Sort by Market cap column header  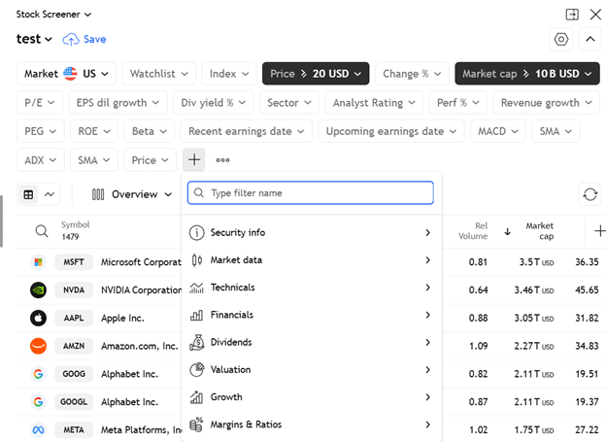pos(539,231)
